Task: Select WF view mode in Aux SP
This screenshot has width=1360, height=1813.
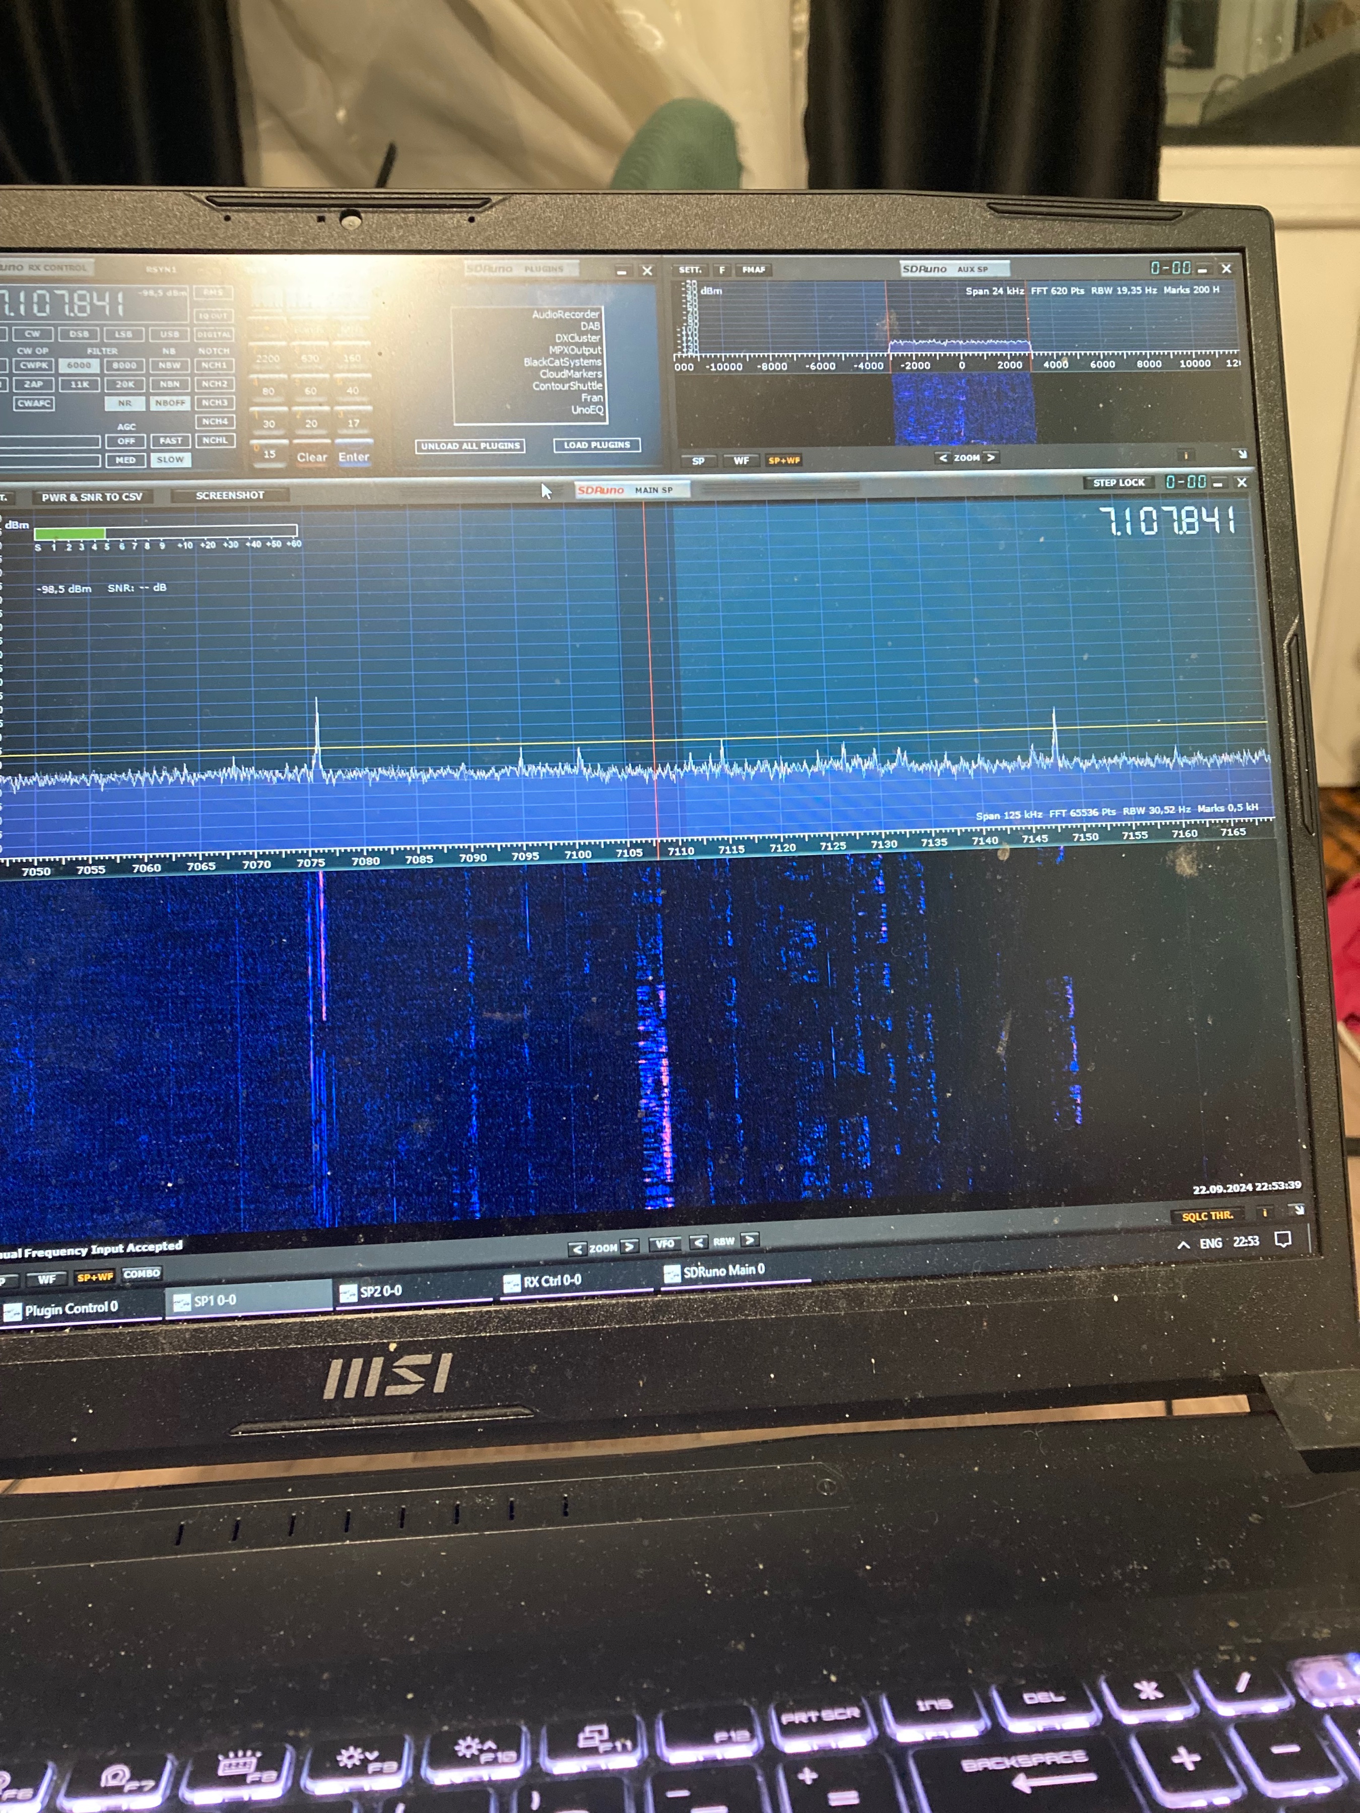Action: point(741,461)
